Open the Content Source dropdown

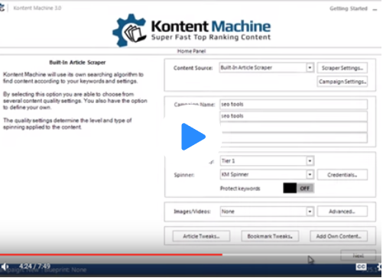[266, 68]
